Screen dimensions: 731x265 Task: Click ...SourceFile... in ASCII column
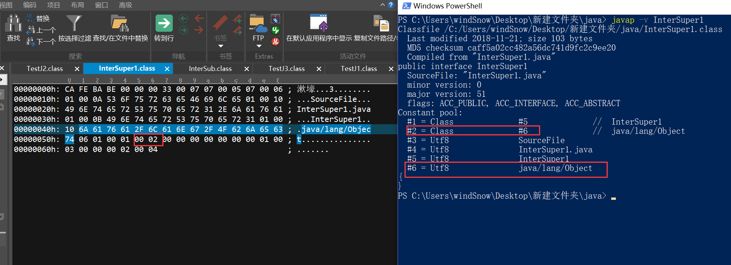[333, 99]
